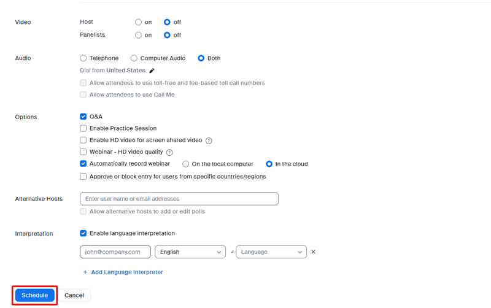Click the Schedule button
The image size is (491, 308).
pyautogui.click(x=35, y=295)
